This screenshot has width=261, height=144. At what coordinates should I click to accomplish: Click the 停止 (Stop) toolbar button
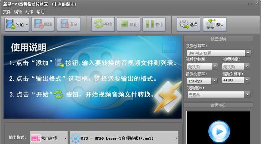129,24
